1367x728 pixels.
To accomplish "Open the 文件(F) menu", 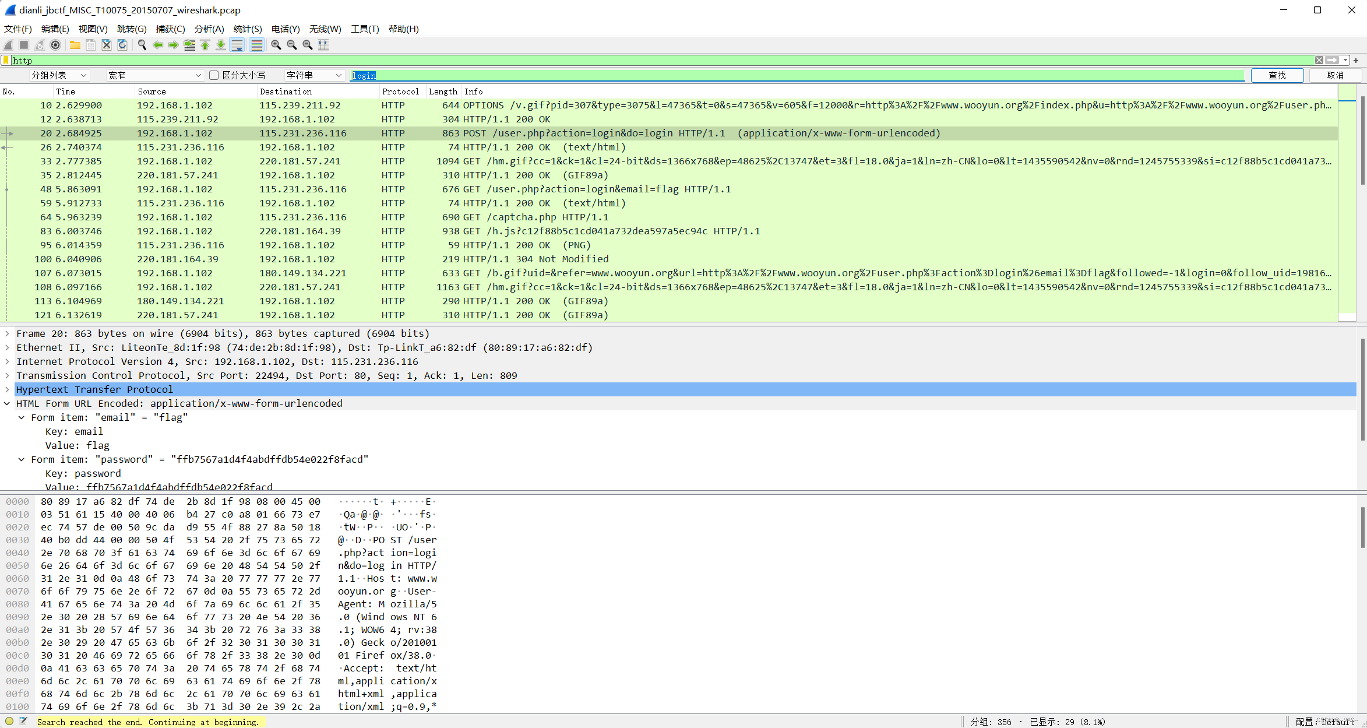I will tap(18, 29).
